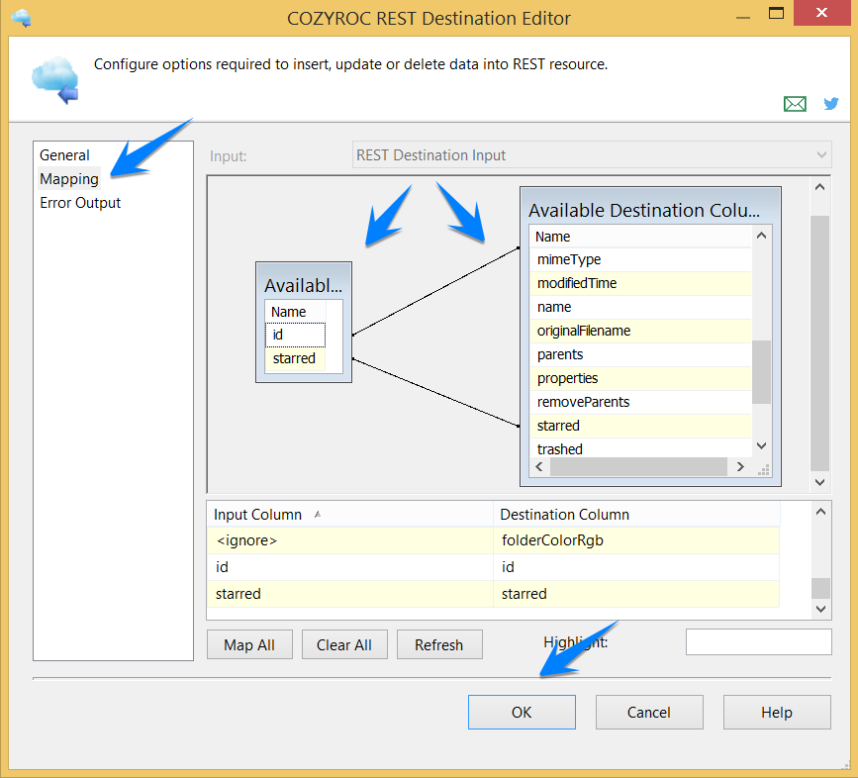Select name destination column
The height and width of the screenshot is (778, 858).
640,307
